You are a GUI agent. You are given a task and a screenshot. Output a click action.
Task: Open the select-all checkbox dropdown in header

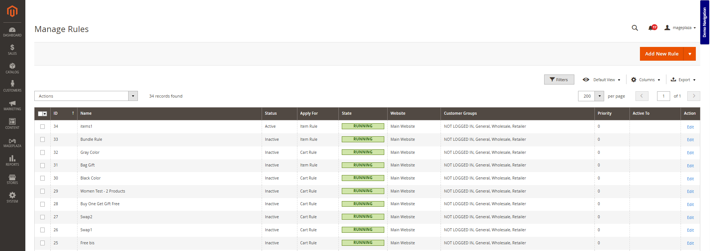pyautogui.click(x=45, y=114)
